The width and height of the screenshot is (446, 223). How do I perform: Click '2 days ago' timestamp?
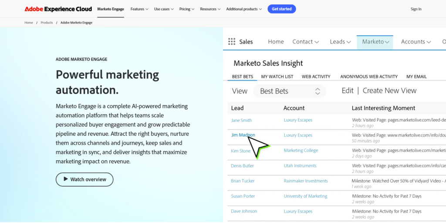pos(362,156)
